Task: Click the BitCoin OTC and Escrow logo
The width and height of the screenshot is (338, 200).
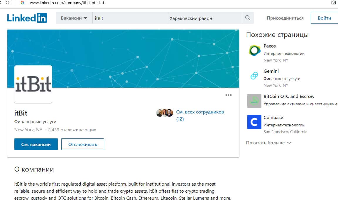Action: (x=254, y=101)
